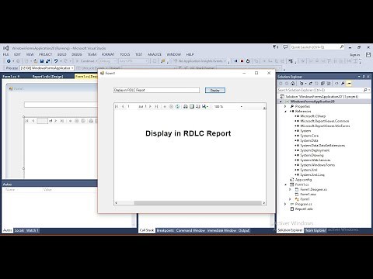Screen dimensions: 373x279
Task: Open the PROJECT menu
Action: (x=45, y=54)
